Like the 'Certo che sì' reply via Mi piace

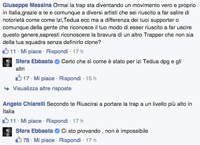44,78
